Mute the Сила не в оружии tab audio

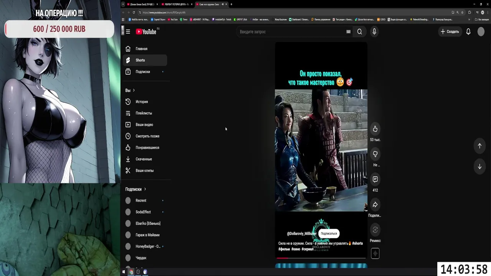[x=223, y=4]
